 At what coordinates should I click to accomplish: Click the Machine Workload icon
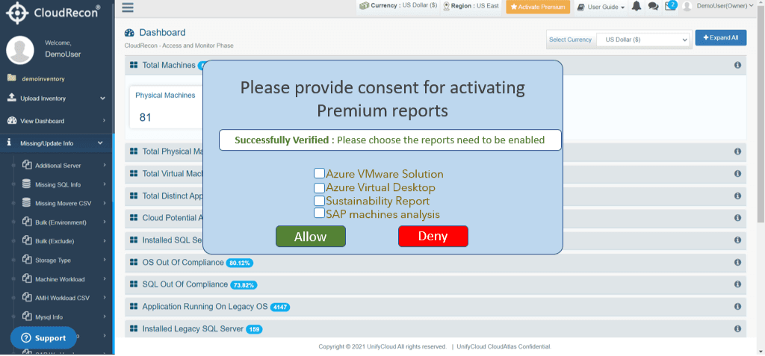(x=27, y=278)
